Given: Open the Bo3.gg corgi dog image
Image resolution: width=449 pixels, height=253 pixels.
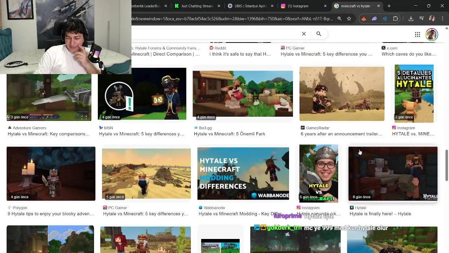Looking at the screenshot, I should pyautogui.click(x=243, y=93).
